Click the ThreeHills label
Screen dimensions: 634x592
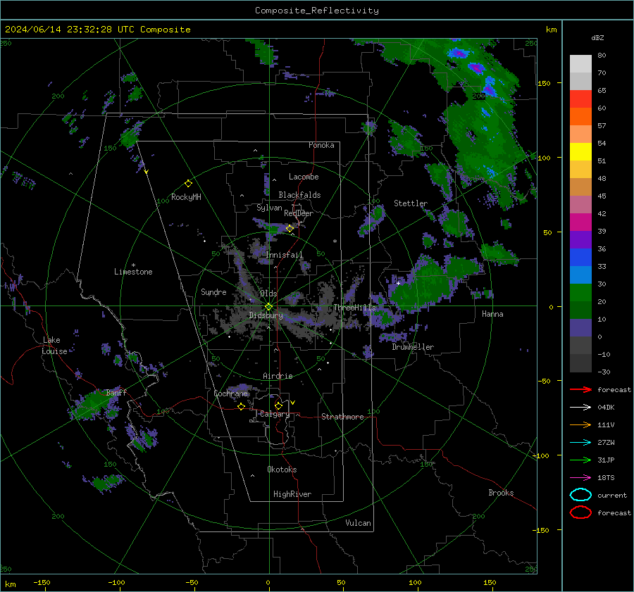(x=354, y=308)
